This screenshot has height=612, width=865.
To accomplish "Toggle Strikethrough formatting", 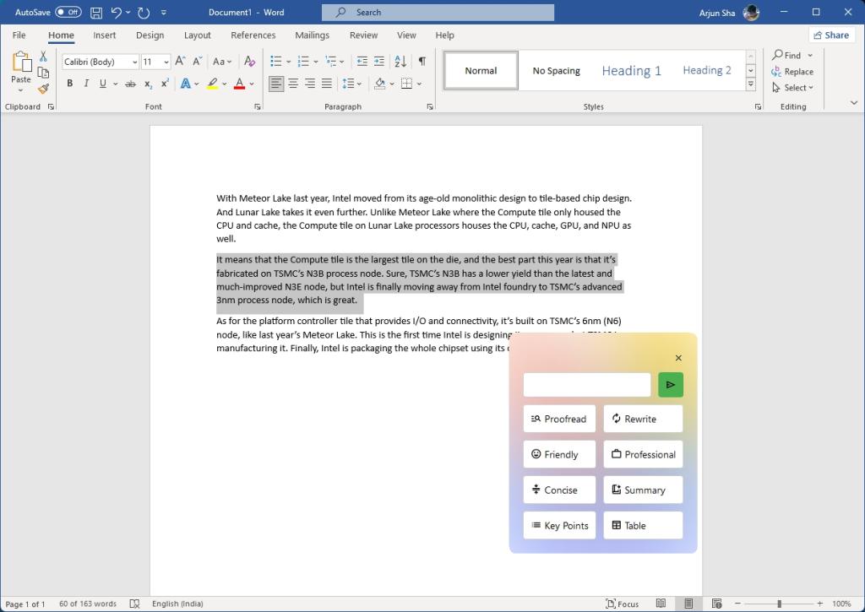I will [131, 84].
